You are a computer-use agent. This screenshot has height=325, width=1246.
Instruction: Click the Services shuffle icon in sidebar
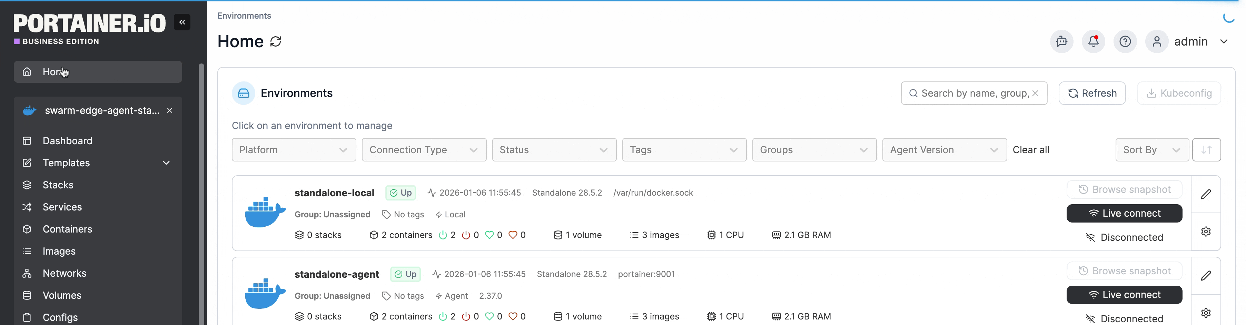tap(27, 207)
